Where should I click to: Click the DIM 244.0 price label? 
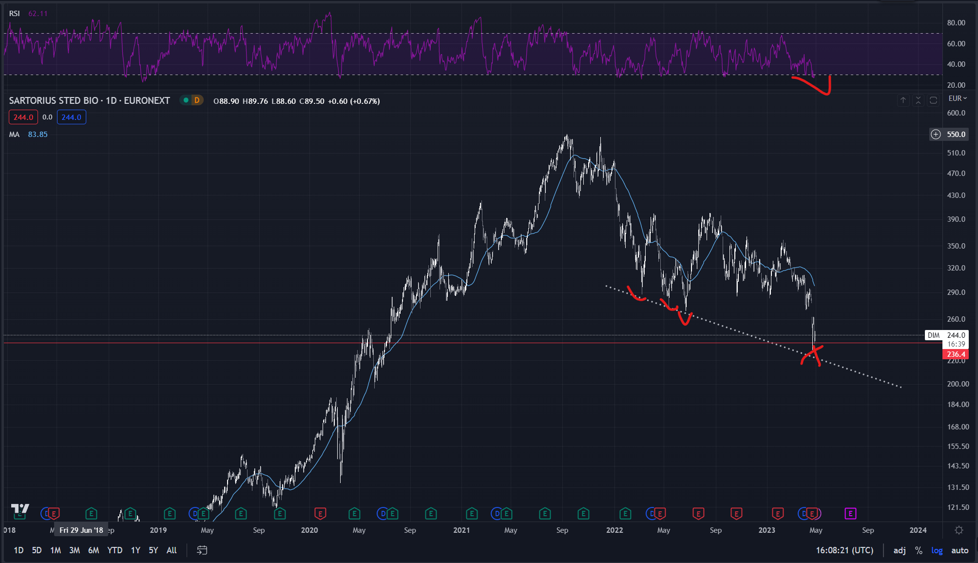(x=946, y=335)
